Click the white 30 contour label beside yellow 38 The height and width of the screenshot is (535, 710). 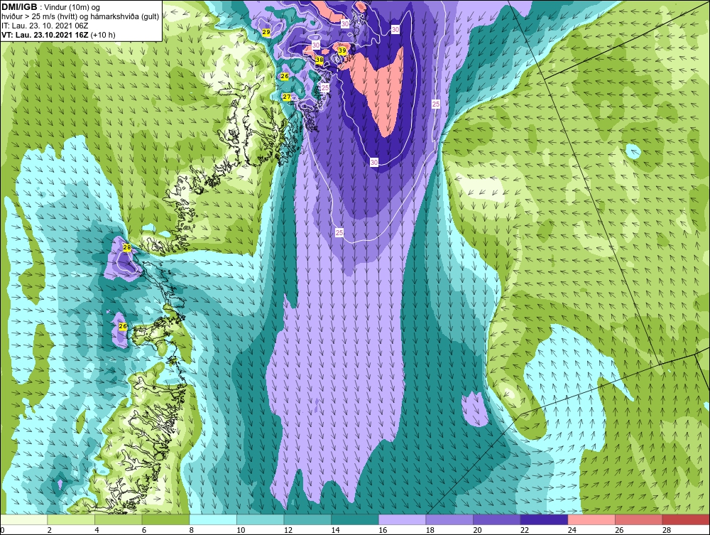coord(316,45)
